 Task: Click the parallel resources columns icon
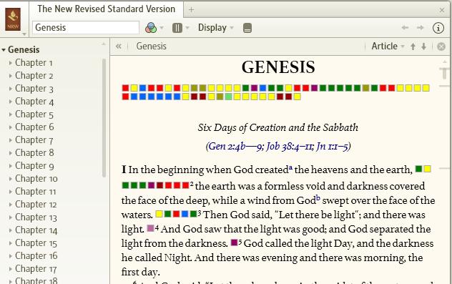click(177, 28)
